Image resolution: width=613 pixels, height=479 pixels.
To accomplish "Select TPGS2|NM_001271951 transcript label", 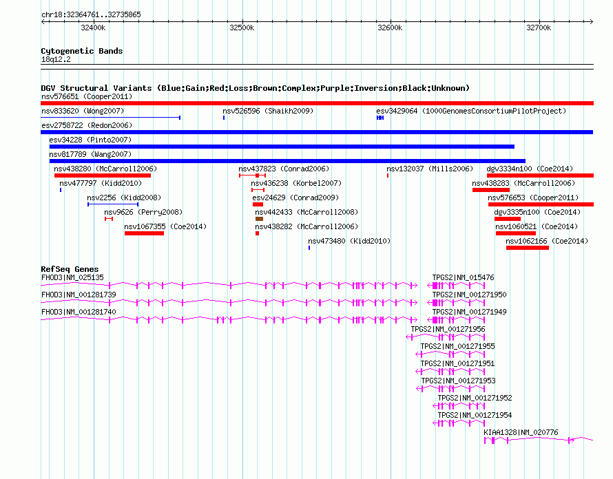I will [458, 364].
